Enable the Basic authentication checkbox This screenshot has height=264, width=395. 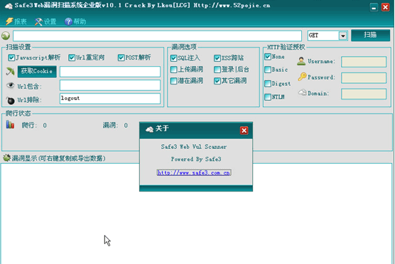pos(268,70)
